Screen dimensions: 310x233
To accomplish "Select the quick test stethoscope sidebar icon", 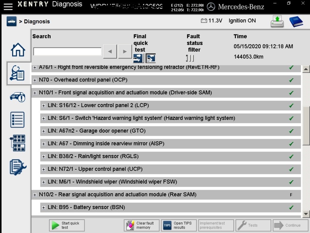I will [17, 73].
